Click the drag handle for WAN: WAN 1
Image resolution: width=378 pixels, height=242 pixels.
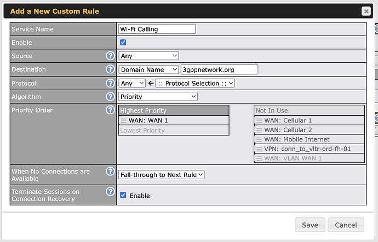pos(124,120)
